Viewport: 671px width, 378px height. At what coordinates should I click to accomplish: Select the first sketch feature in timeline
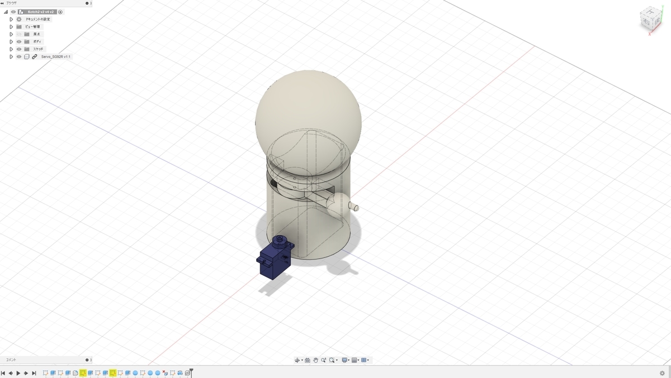pyautogui.click(x=45, y=372)
